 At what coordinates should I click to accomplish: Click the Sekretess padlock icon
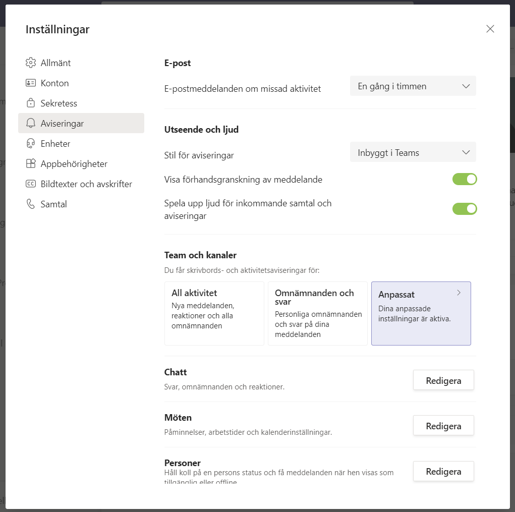pos(31,103)
